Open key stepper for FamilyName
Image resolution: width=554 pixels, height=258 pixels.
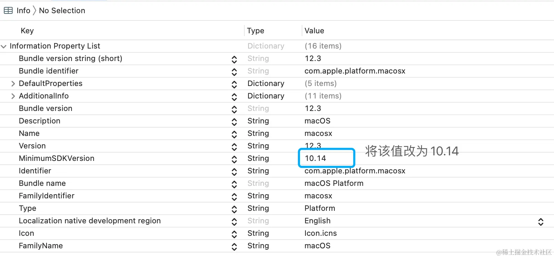click(234, 247)
